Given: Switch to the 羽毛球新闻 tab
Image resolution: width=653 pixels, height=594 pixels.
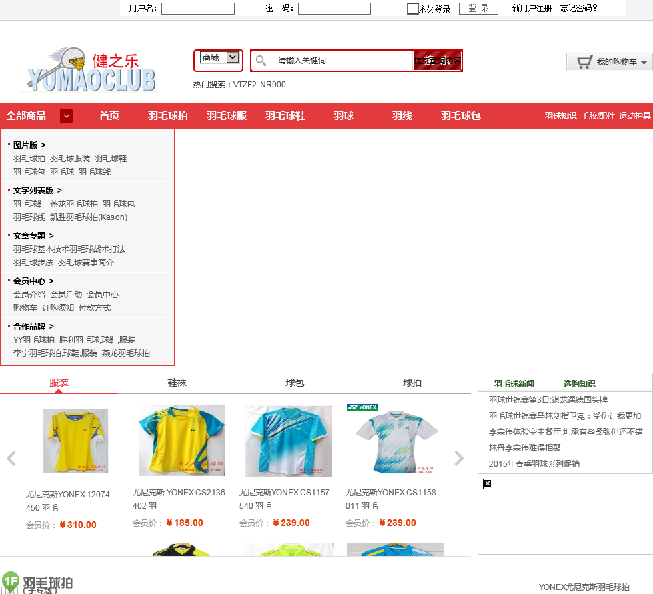Looking at the screenshot, I should click(x=514, y=383).
